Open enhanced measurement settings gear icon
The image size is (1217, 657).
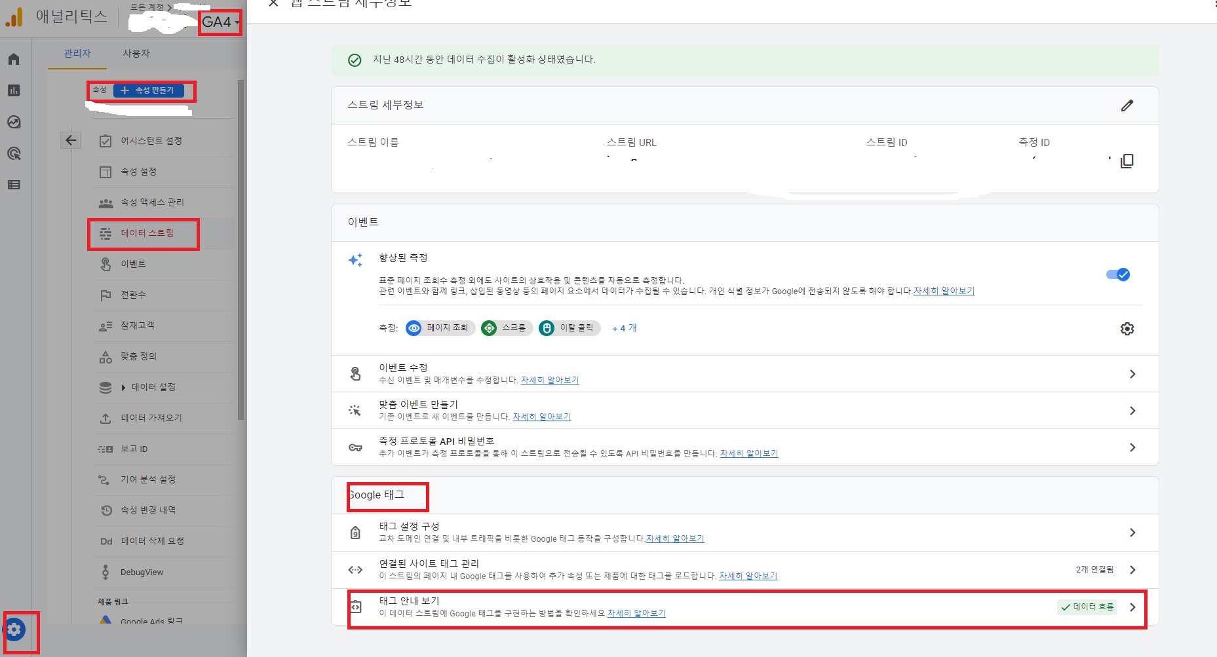pyautogui.click(x=1127, y=328)
